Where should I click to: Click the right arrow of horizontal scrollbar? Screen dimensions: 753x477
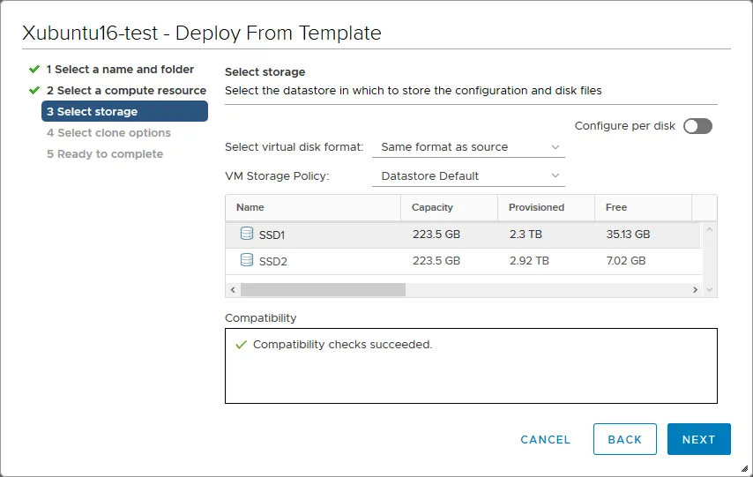[x=695, y=289]
